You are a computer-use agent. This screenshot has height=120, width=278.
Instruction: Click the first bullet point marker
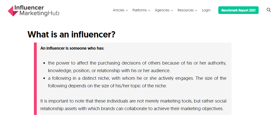point(44,63)
